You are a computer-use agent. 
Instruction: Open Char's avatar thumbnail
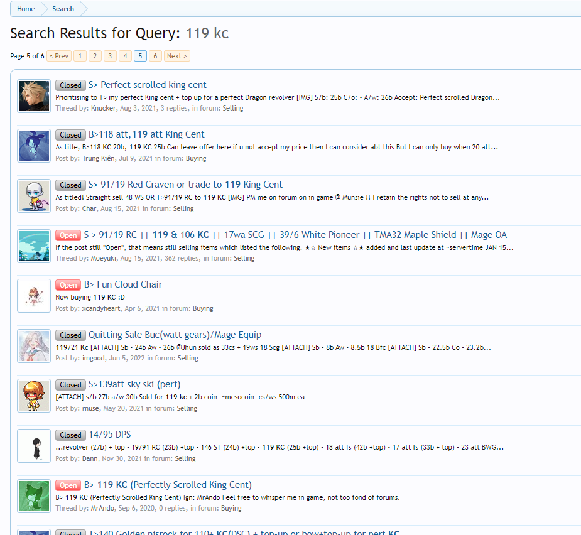tap(34, 196)
